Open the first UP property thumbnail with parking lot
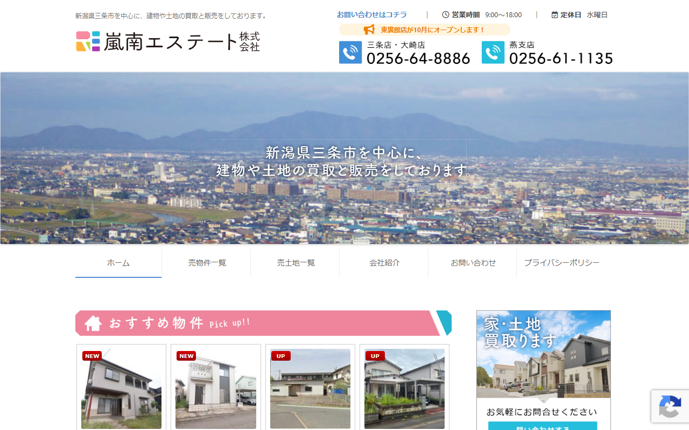The width and height of the screenshot is (689, 430). tap(310, 389)
